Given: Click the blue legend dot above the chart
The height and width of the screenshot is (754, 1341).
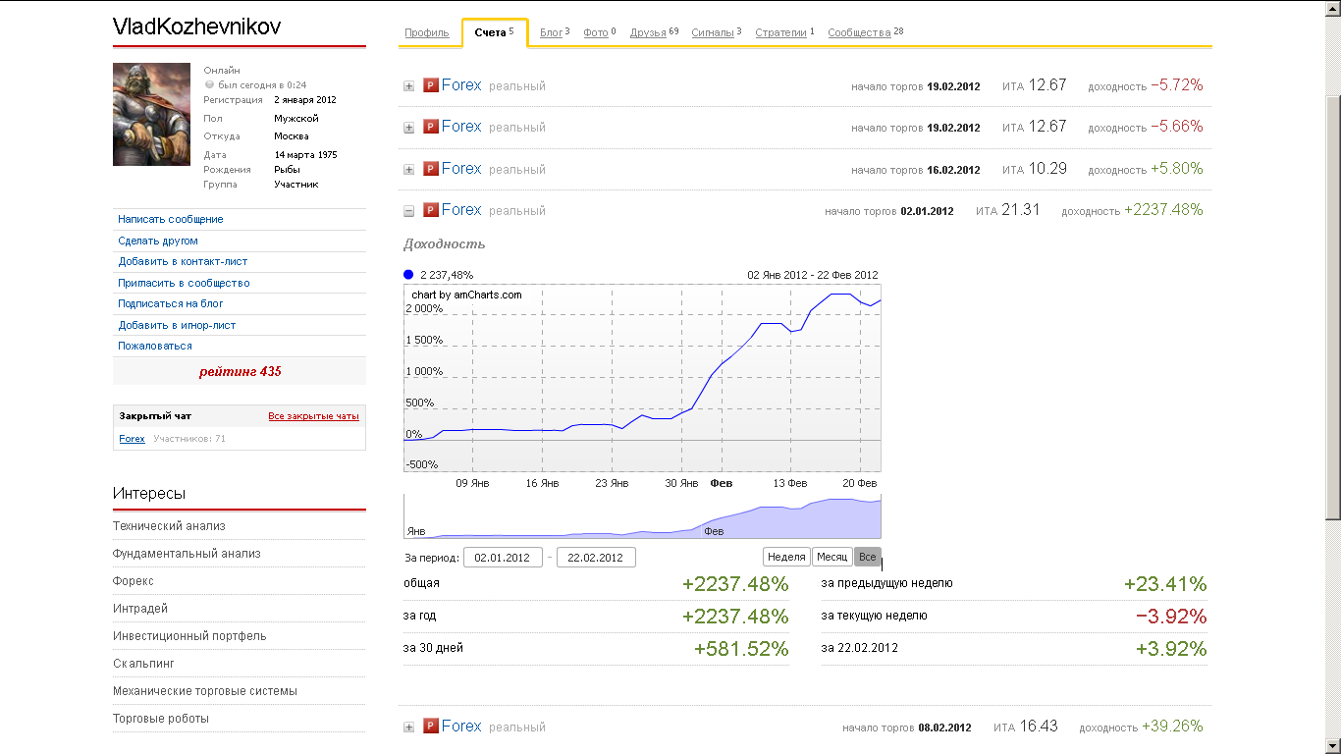Looking at the screenshot, I should coord(408,275).
